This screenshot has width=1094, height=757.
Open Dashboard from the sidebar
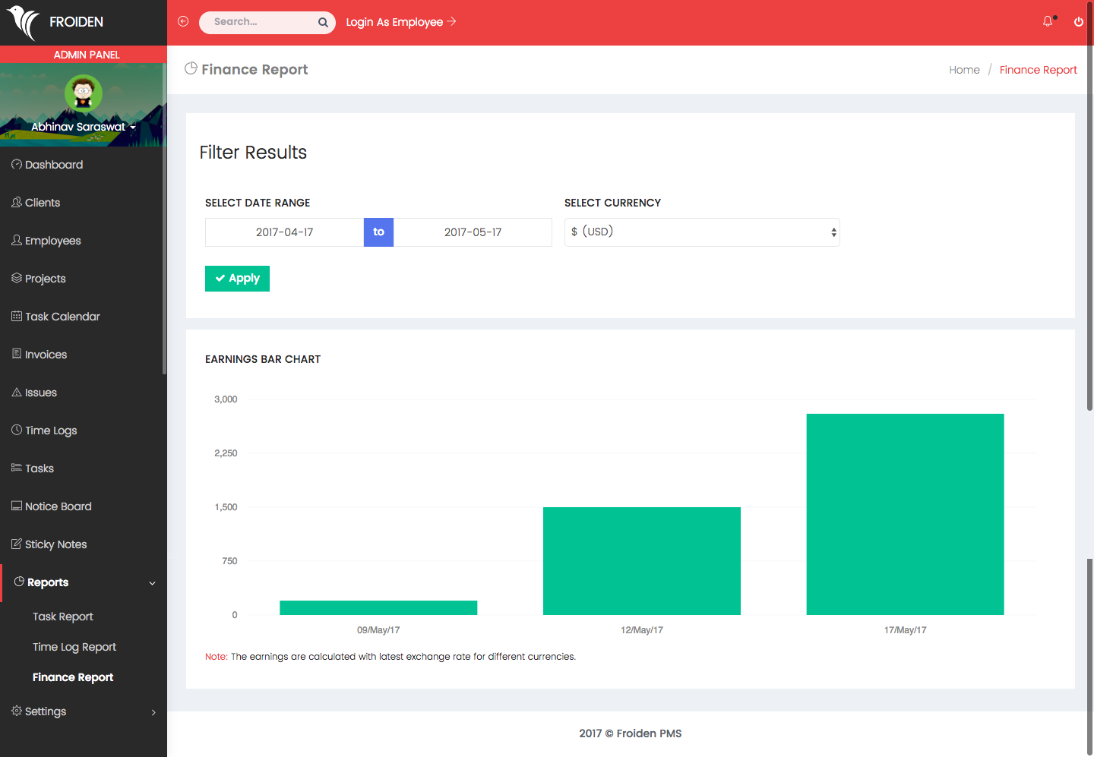point(53,165)
